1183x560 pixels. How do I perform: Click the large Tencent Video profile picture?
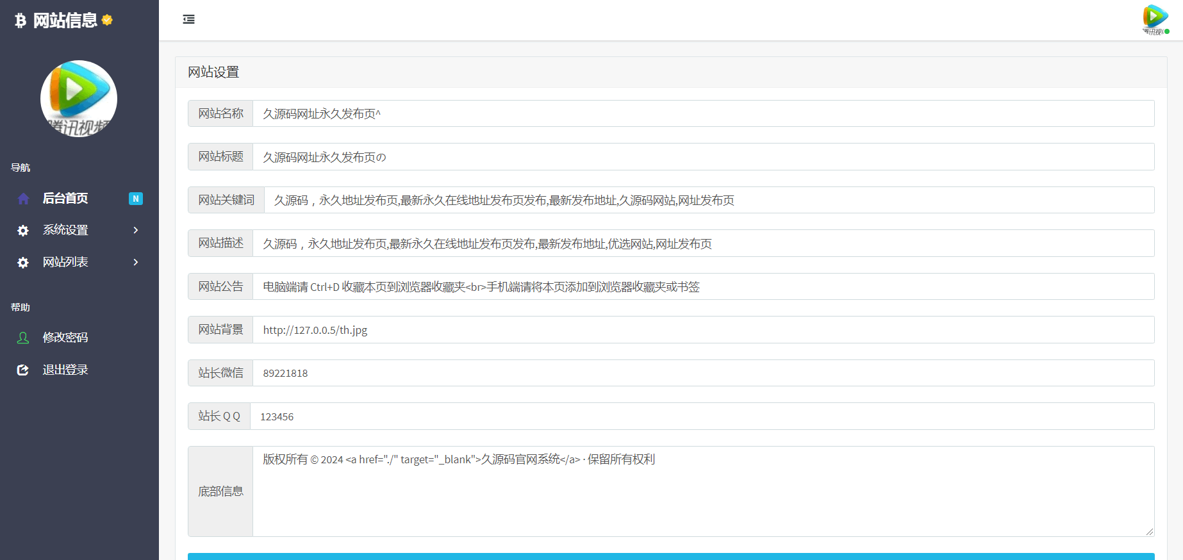tap(79, 99)
